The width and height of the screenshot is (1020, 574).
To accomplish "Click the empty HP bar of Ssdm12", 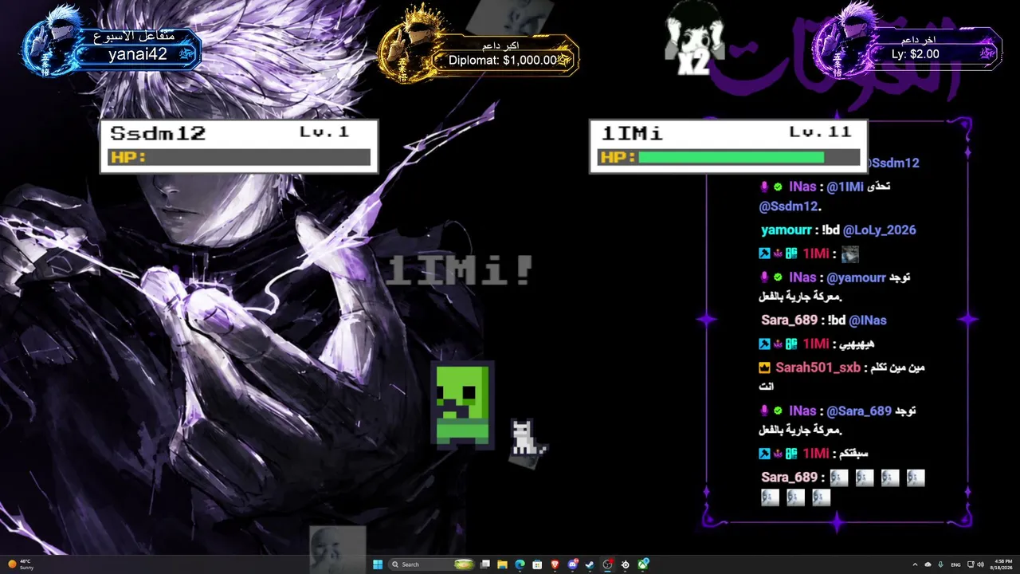I will tap(239, 158).
